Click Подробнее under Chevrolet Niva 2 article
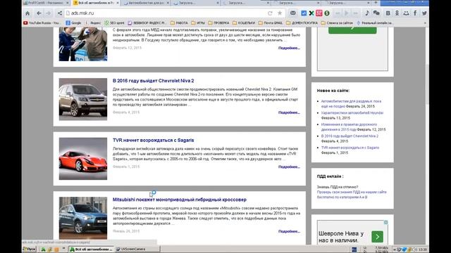451x253 pixels. pyautogui.click(x=289, y=112)
